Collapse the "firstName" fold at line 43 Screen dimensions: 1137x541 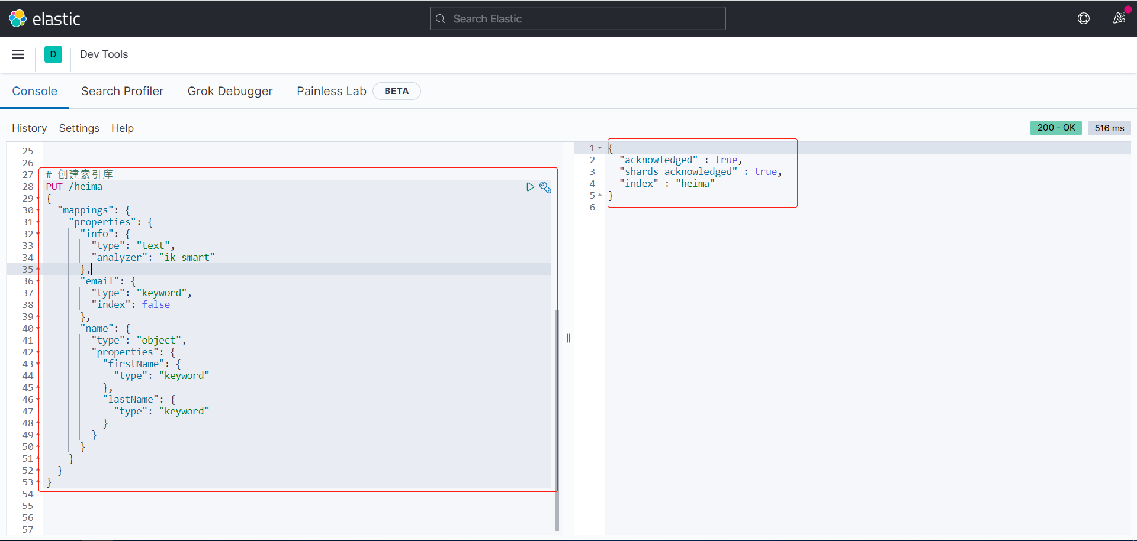coord(38,364)
